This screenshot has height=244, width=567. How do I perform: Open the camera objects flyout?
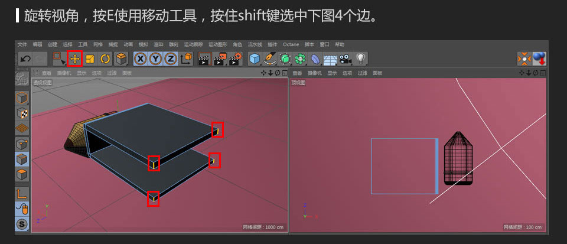click(x=346, y=59)
